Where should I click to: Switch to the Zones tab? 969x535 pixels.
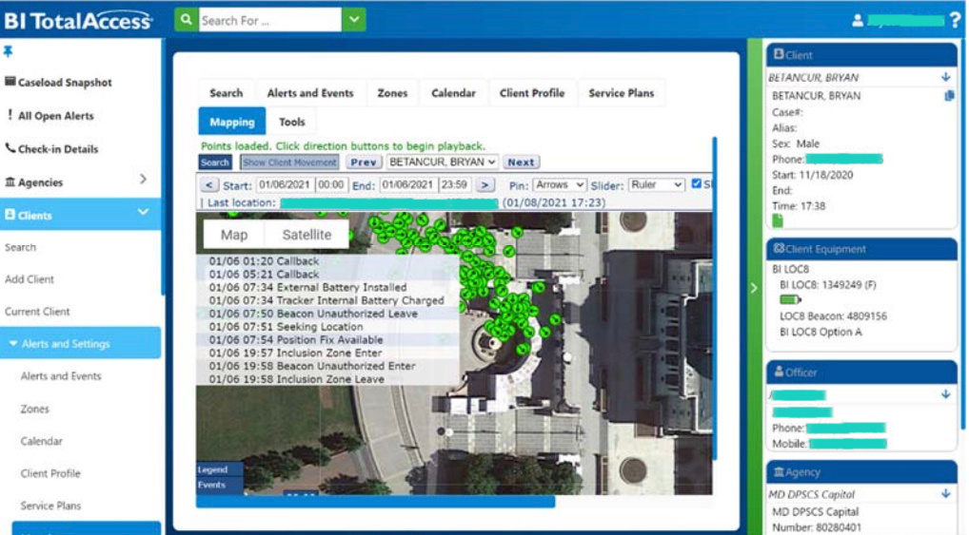(x=392, y=93)
